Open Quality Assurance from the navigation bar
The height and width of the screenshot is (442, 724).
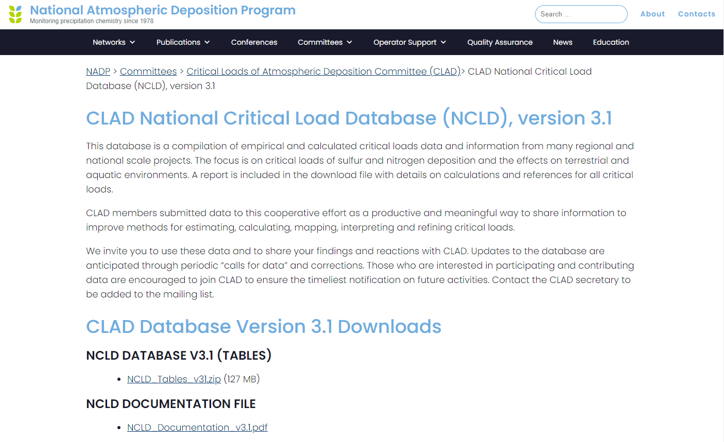pos(499,42)
